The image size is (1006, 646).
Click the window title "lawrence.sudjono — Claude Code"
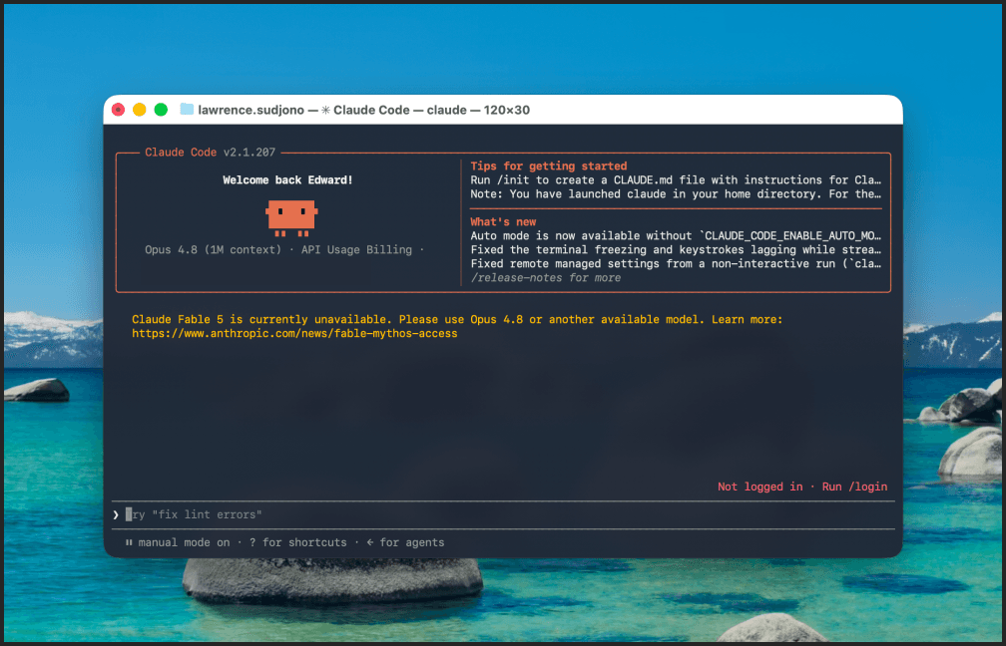363,110
